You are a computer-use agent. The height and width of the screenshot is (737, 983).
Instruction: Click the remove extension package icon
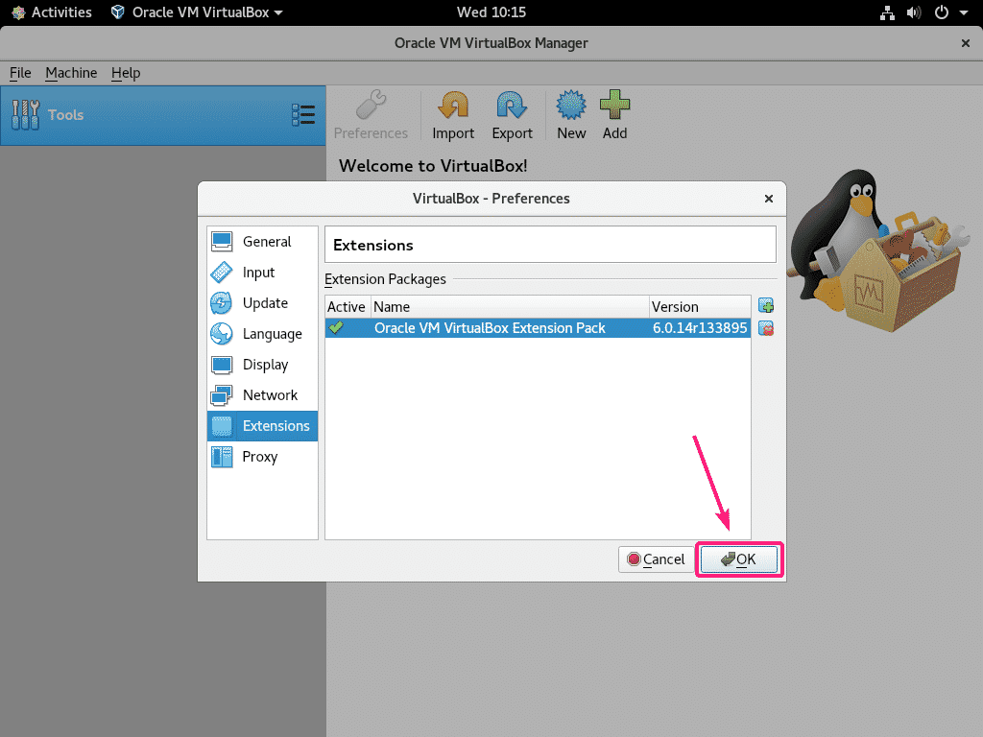(765, 327)
